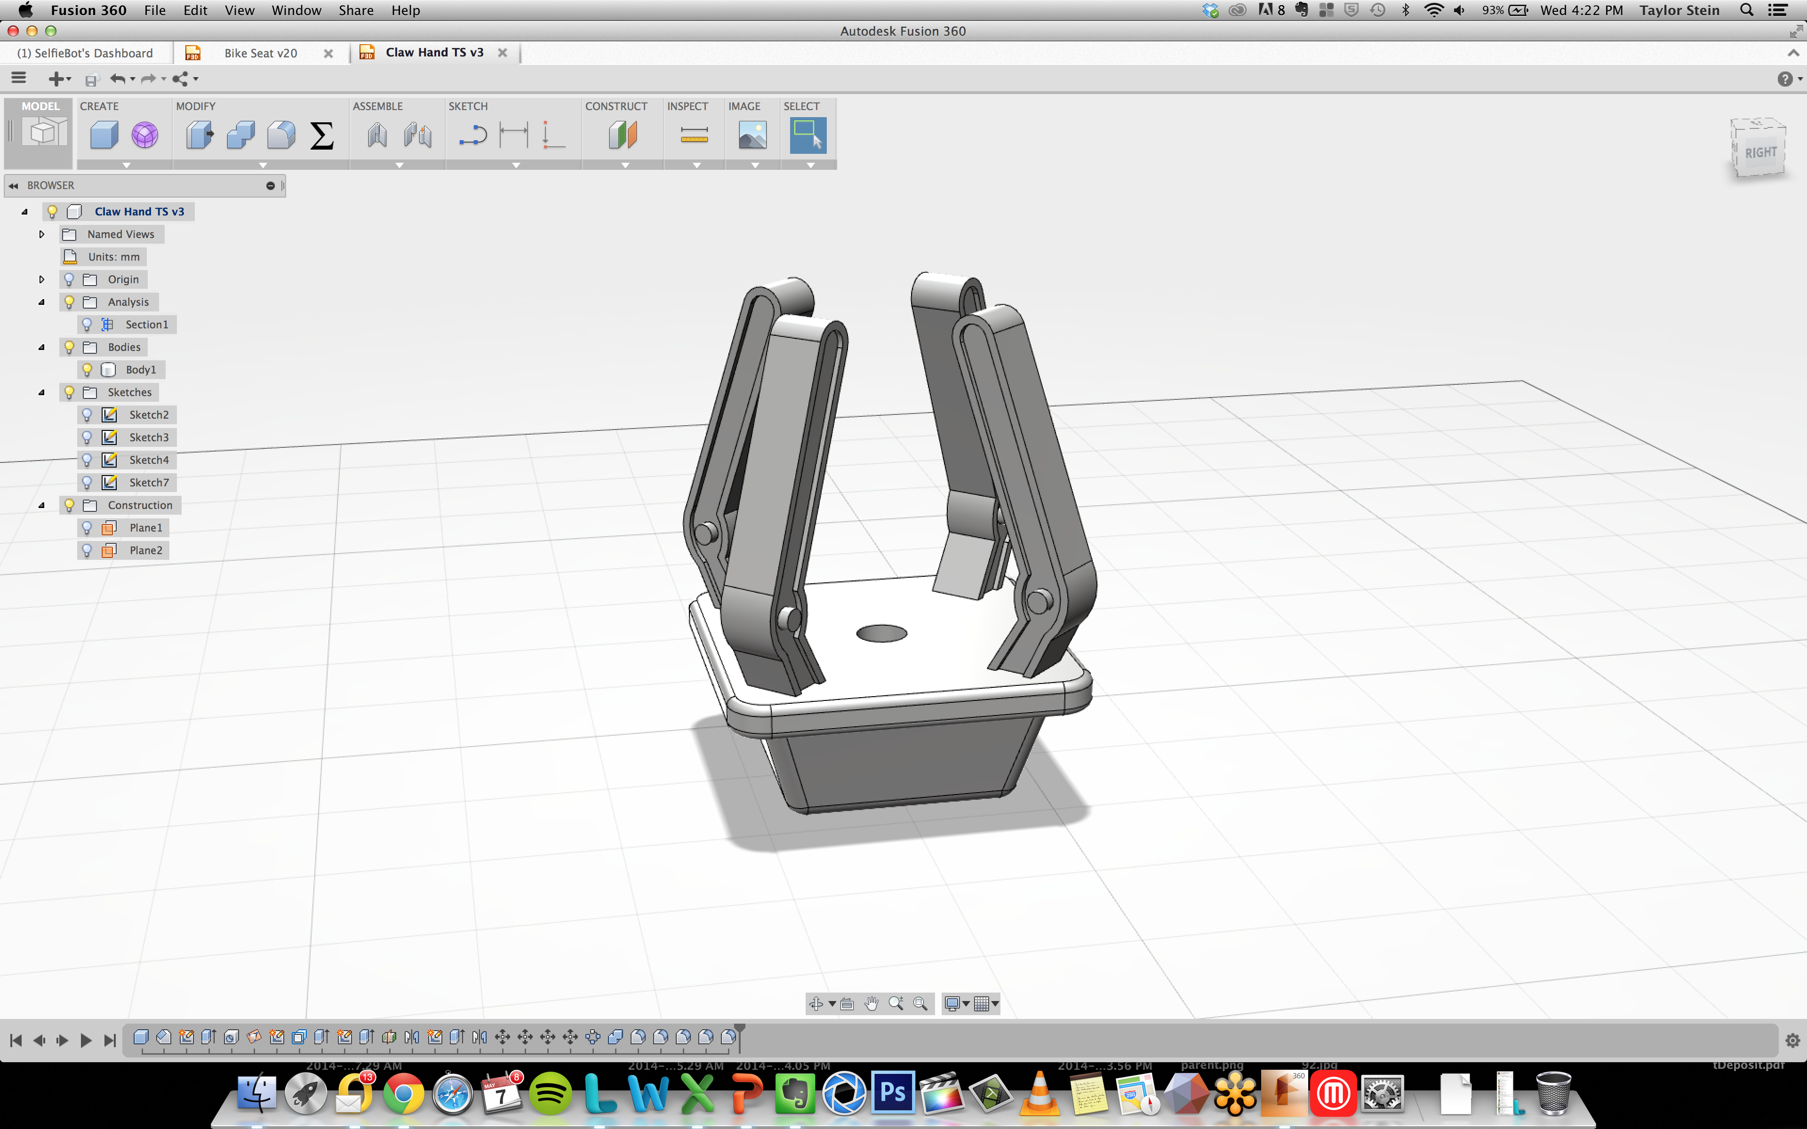This screenshot has width=1807, height=1129.
Task: Select the Zoom navigation tool
Action: (896, 1003)
